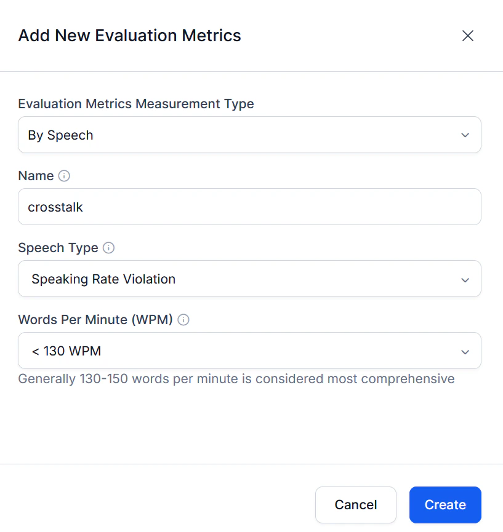
Task: Click the WPM guidance helper text
Action: pos(236,379)
